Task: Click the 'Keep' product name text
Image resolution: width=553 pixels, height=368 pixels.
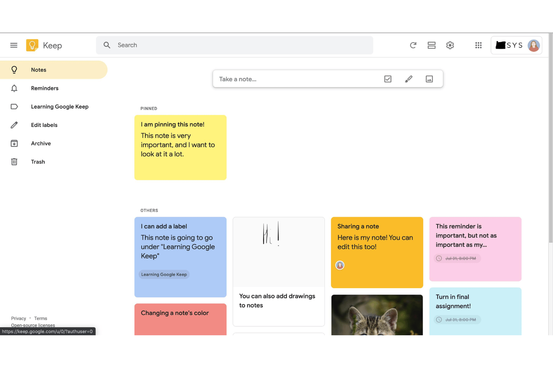Action: 52,45
